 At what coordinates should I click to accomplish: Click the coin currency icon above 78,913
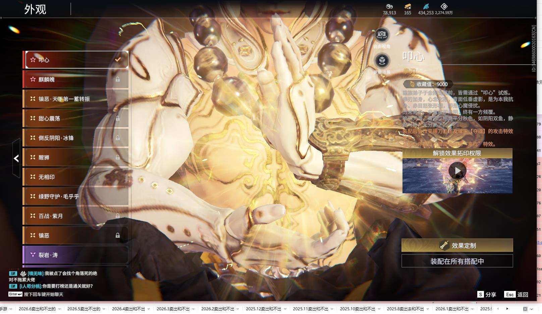pyautogui.click(x=389, y=6)
